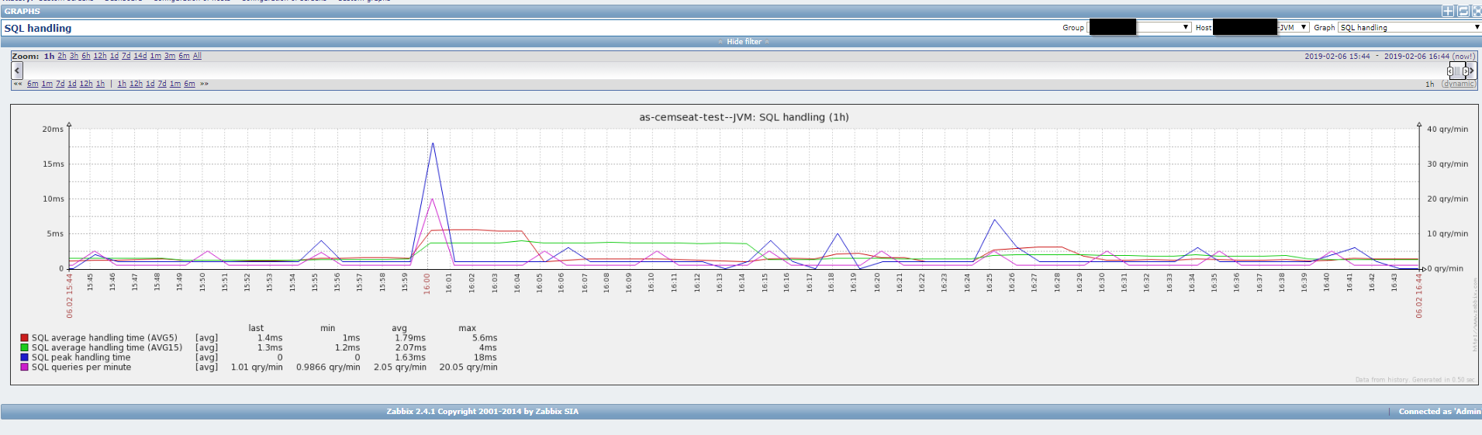The width and height of the screenshot is (1482, 435).
Task: Click legend label SQL queries per minute
Action: tap(81, 367)
